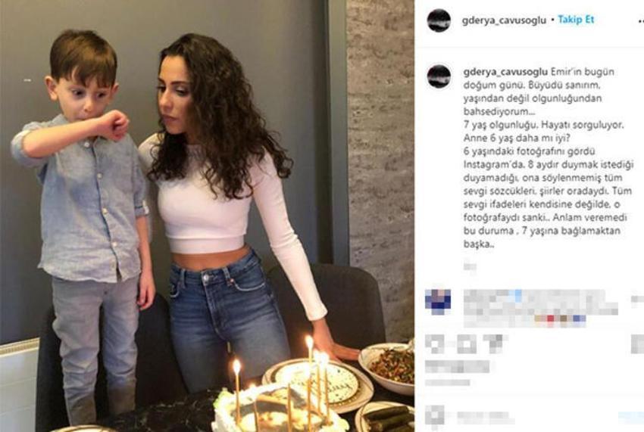Open the gderya_cavusoglu username in the post header
Viewport: 644px width, 432px height.
pos(504,20)
